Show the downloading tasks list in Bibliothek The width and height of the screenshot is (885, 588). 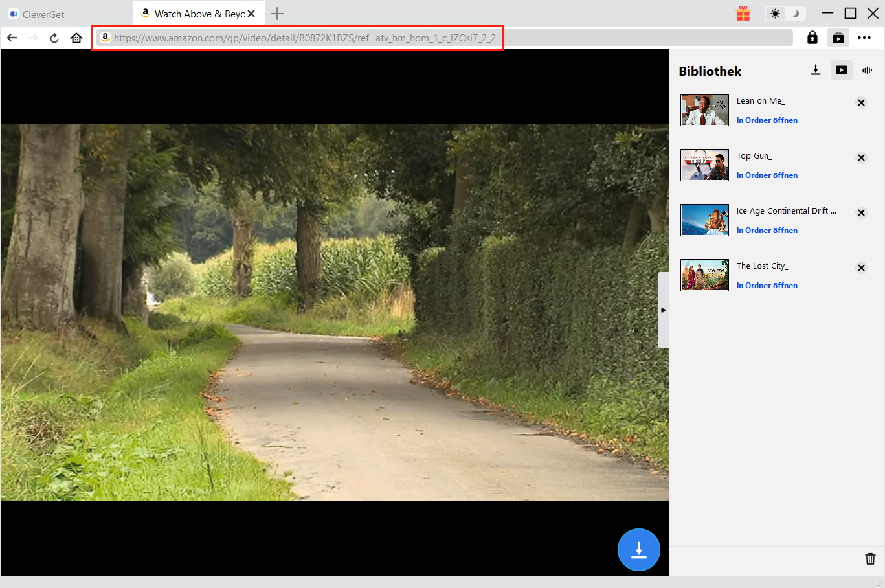(816, 70)
